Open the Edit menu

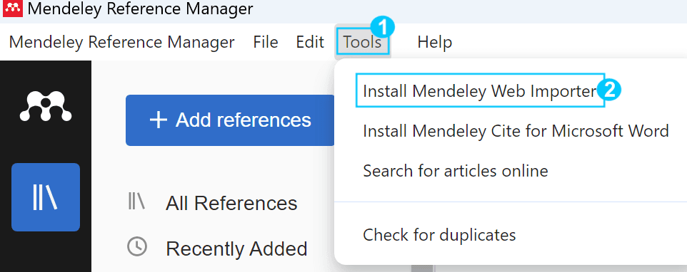tap(310, 42)
